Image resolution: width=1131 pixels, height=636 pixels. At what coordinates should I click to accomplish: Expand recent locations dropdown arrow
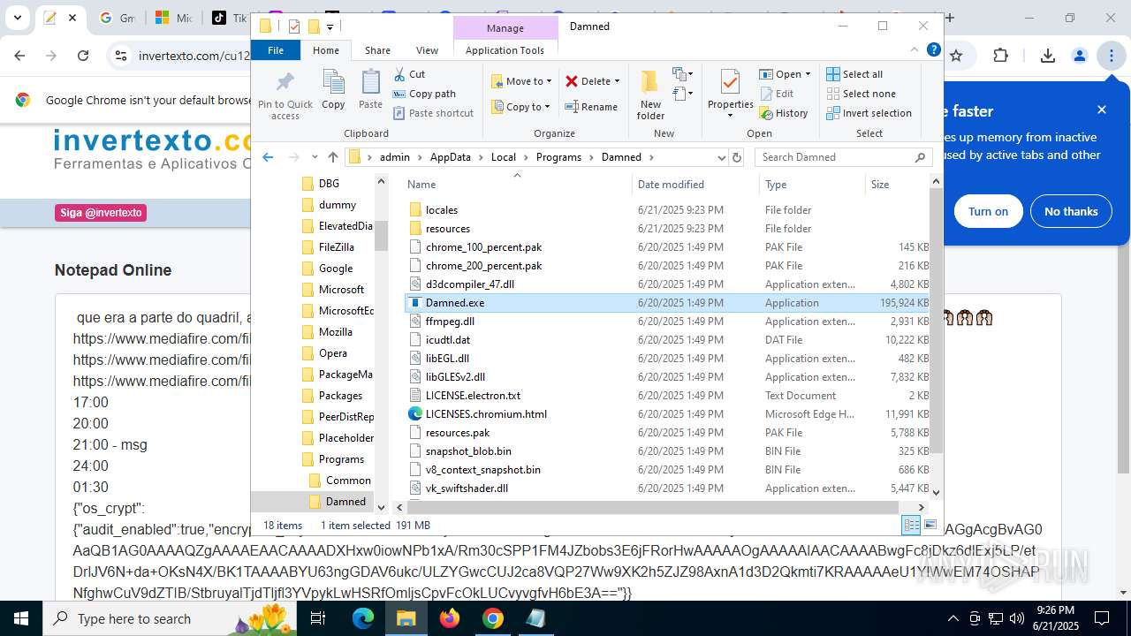click(315, 157)
